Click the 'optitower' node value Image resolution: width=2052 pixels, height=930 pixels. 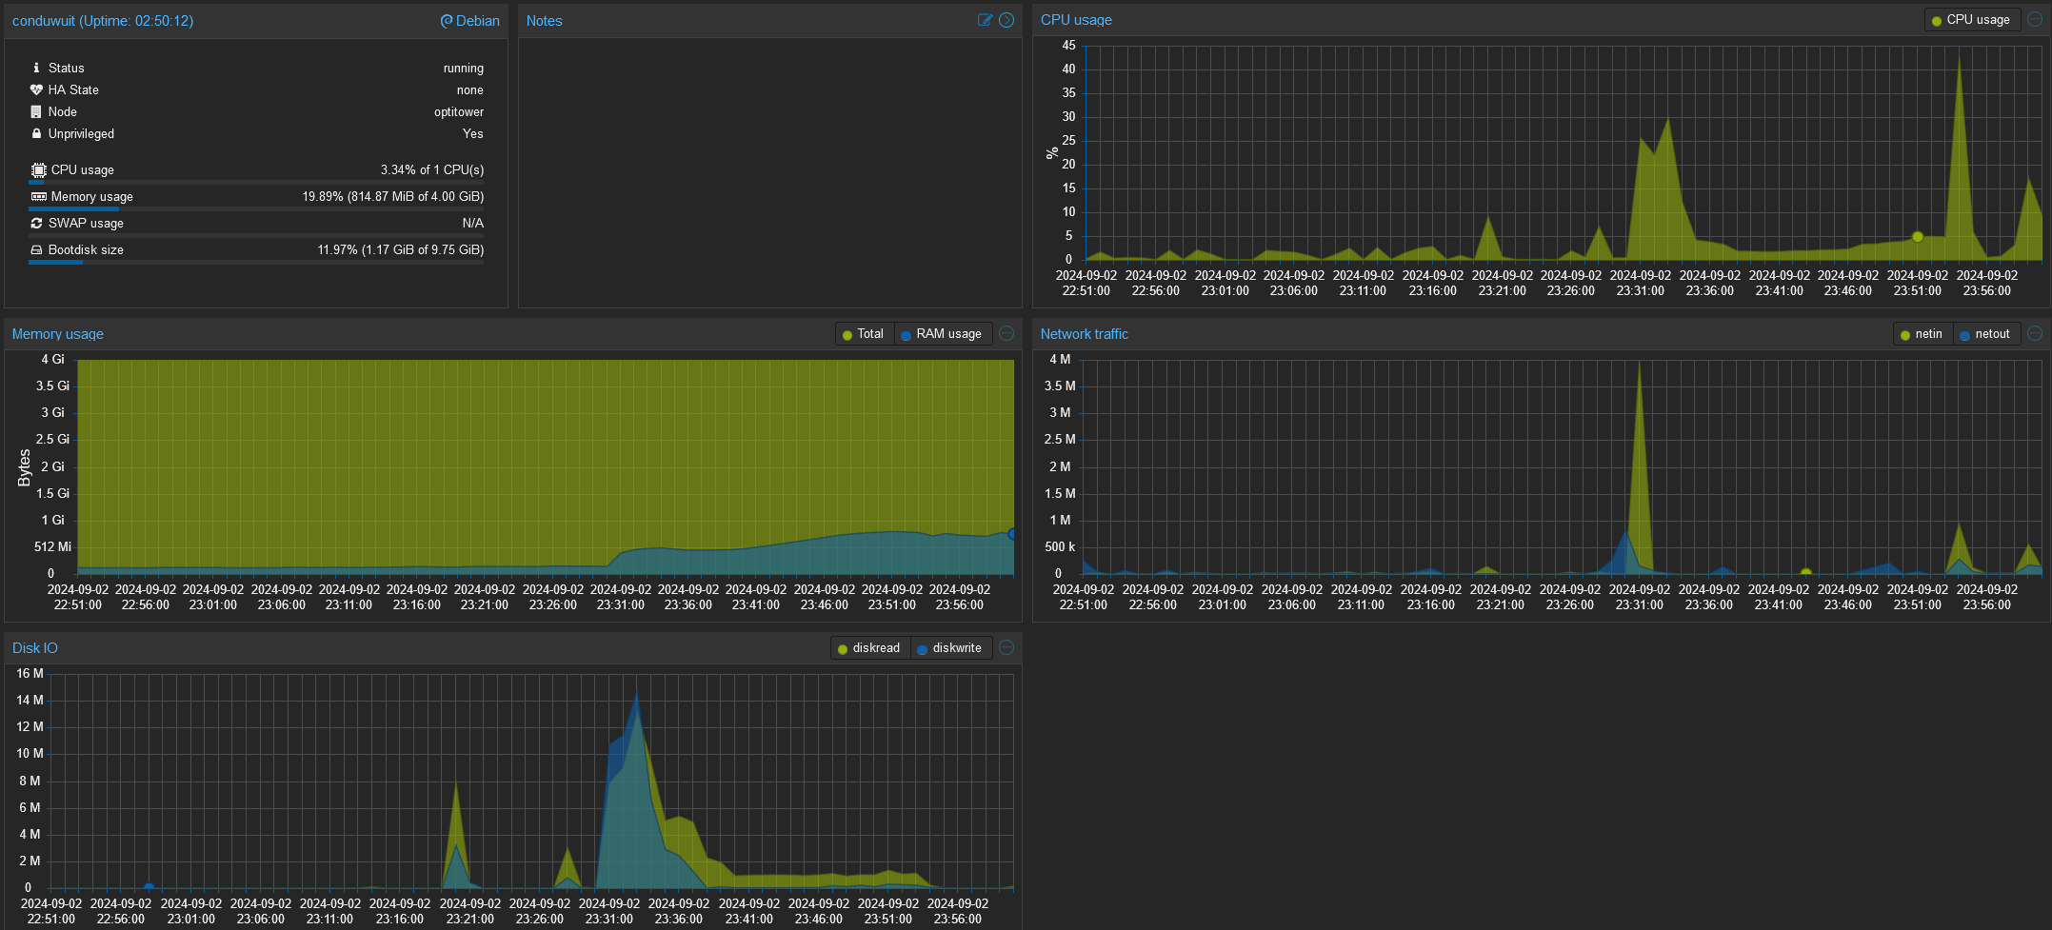(x=458, y=112)
